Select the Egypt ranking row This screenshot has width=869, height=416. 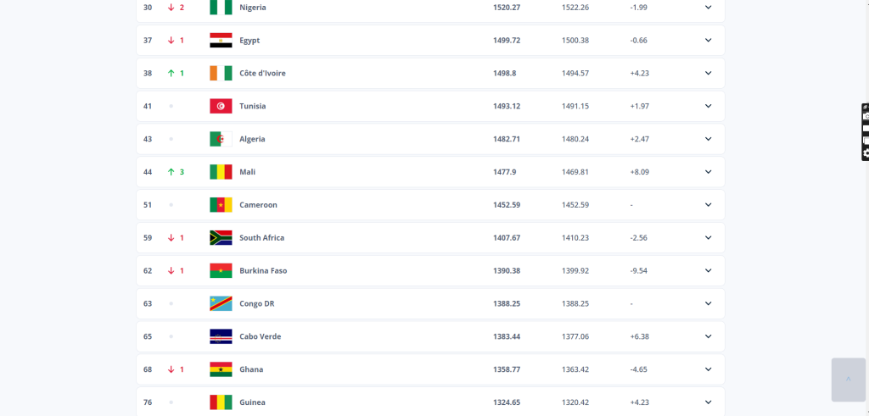pos(430,41)
